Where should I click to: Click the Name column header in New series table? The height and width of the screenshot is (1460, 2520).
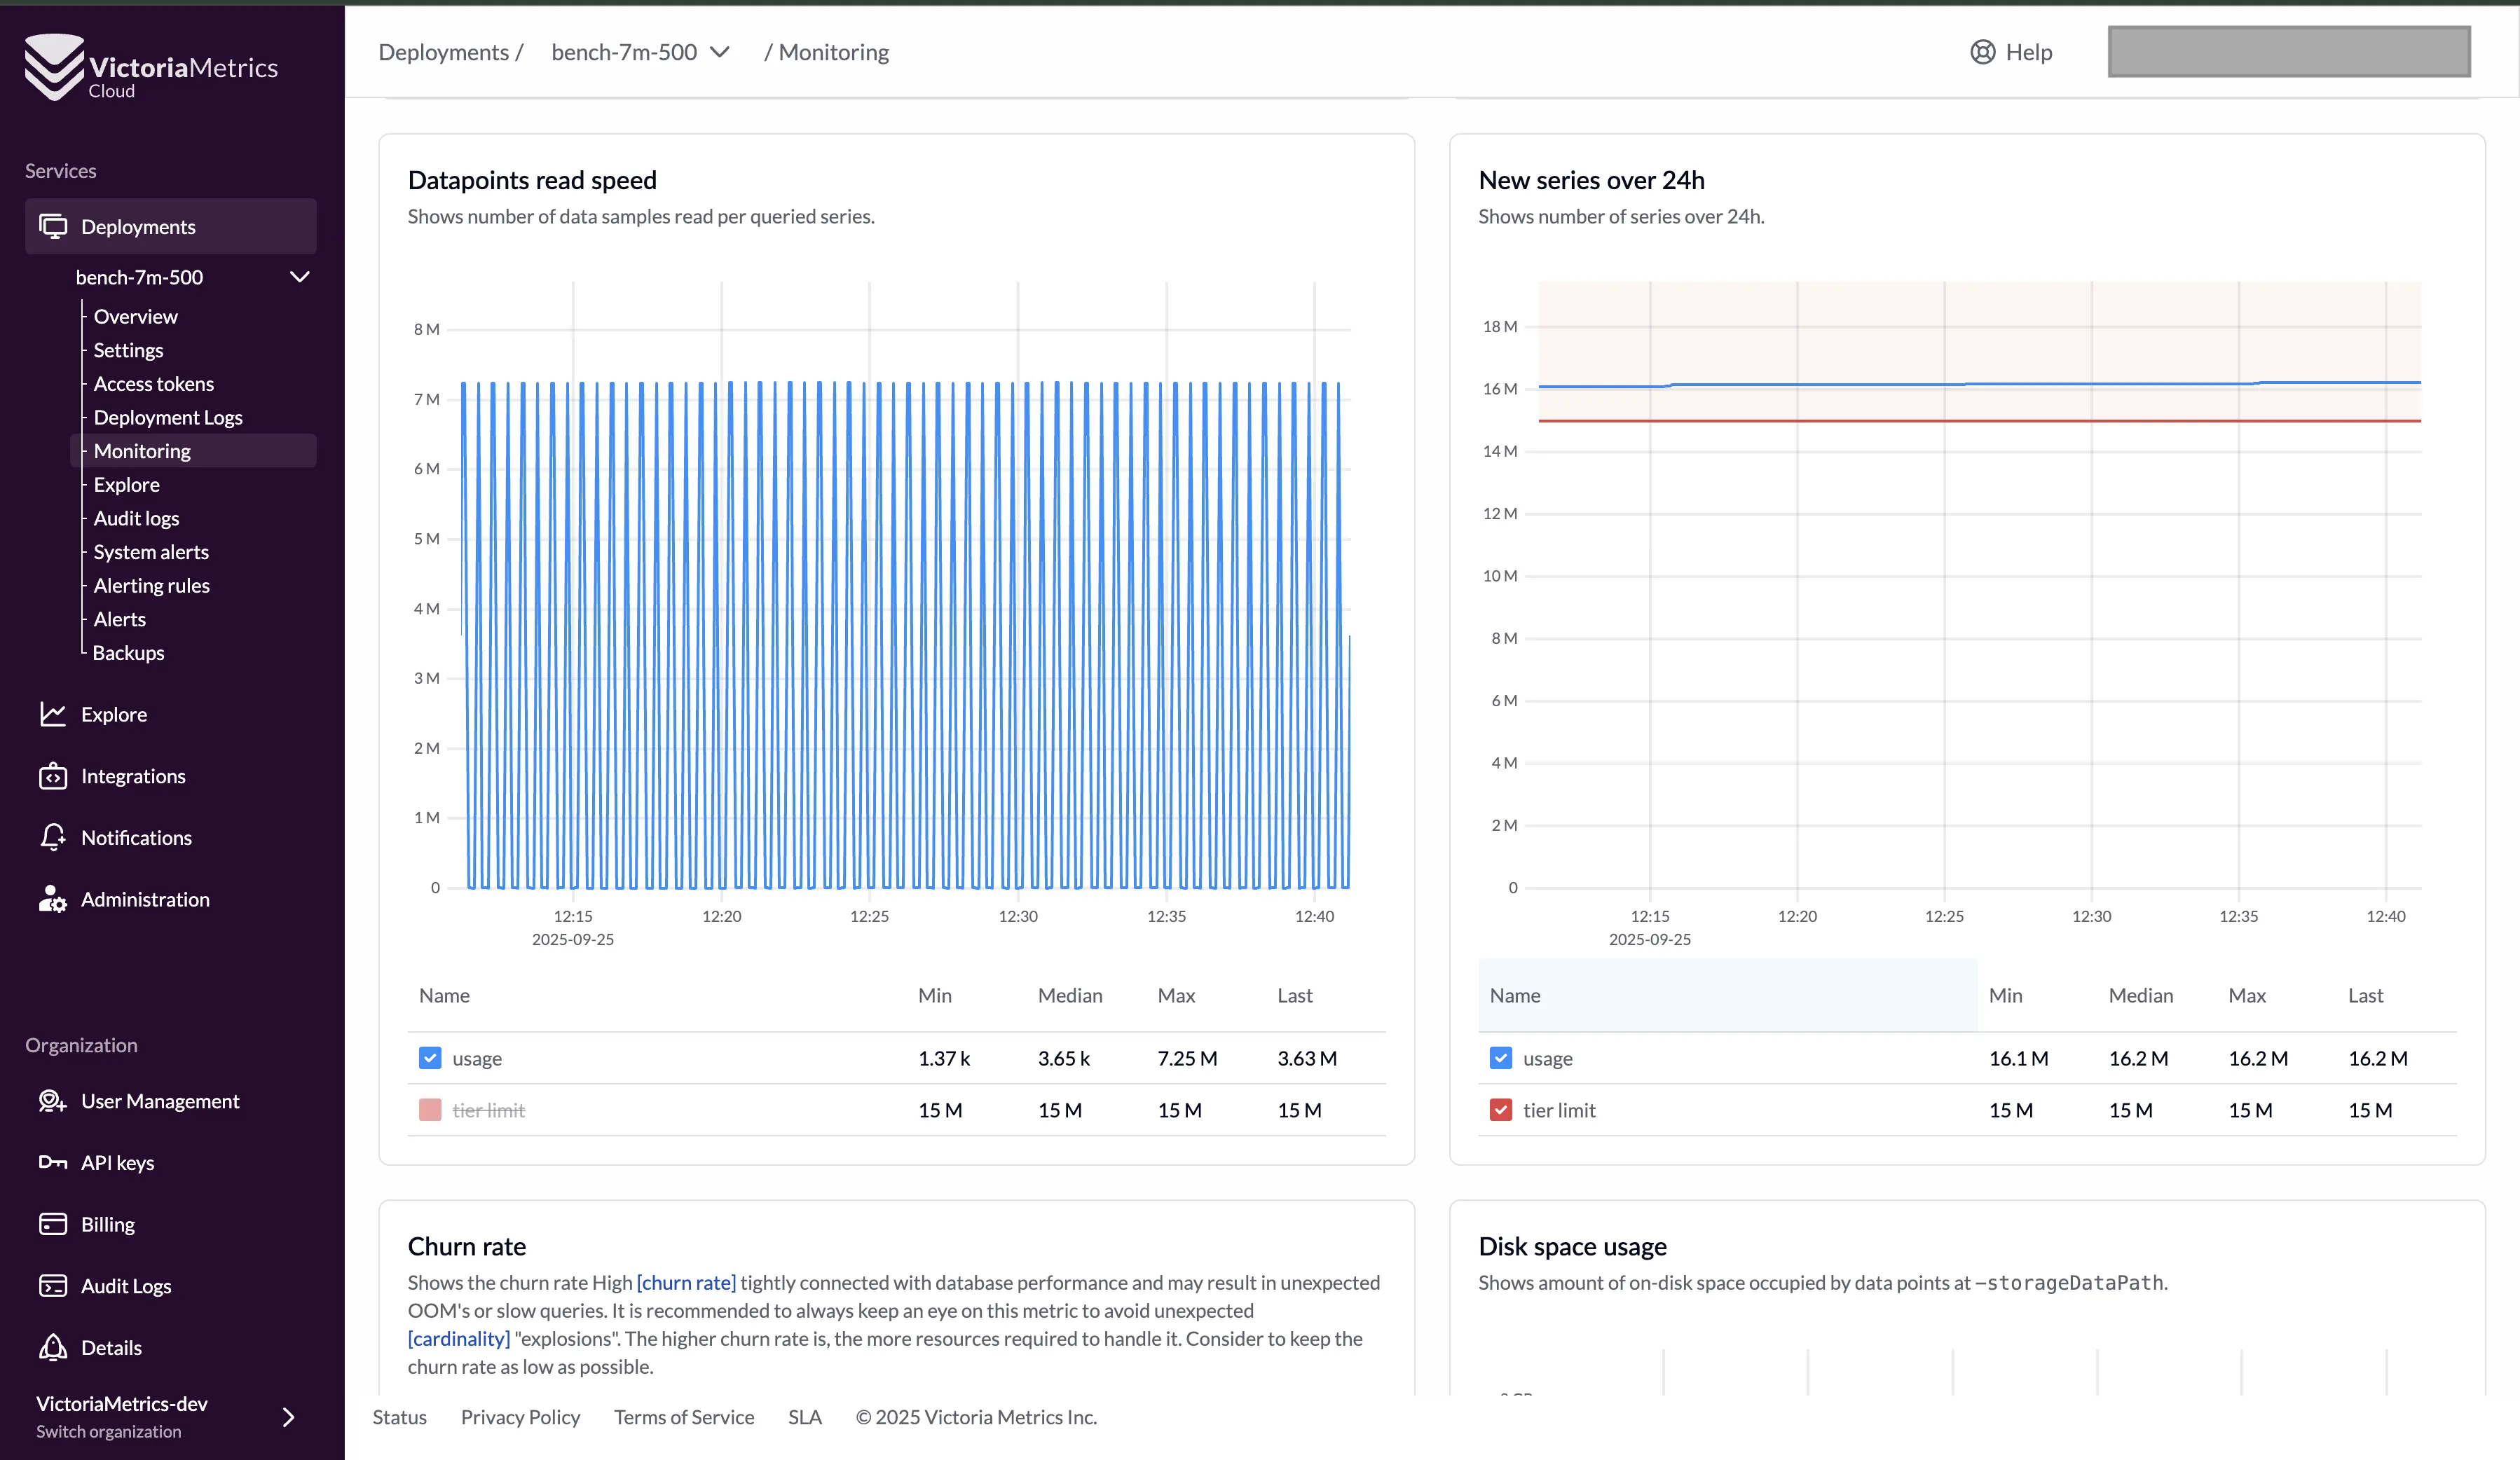coord(1514,995)
